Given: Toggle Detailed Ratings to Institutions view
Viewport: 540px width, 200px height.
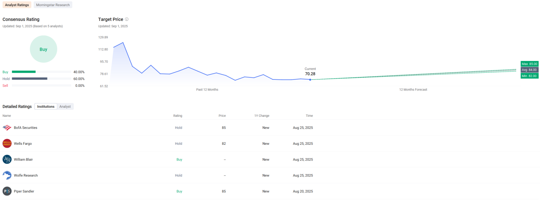Looking at the screenshot, I should pyautogui.click(x=46, y=107).
